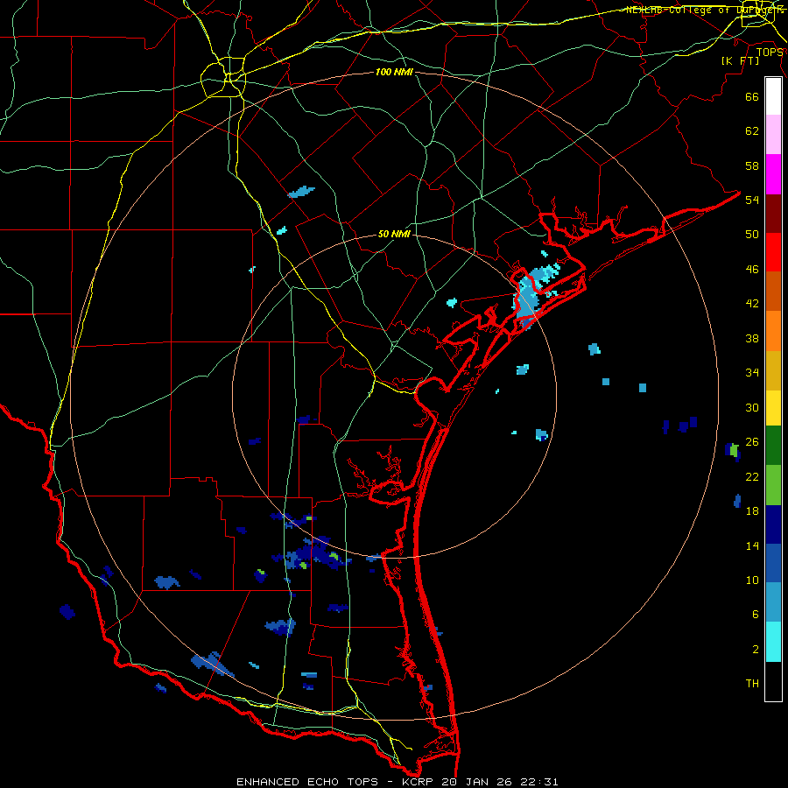Click the gold legend swatch
The width and height of the screenshot is (788, 788).
773,370
